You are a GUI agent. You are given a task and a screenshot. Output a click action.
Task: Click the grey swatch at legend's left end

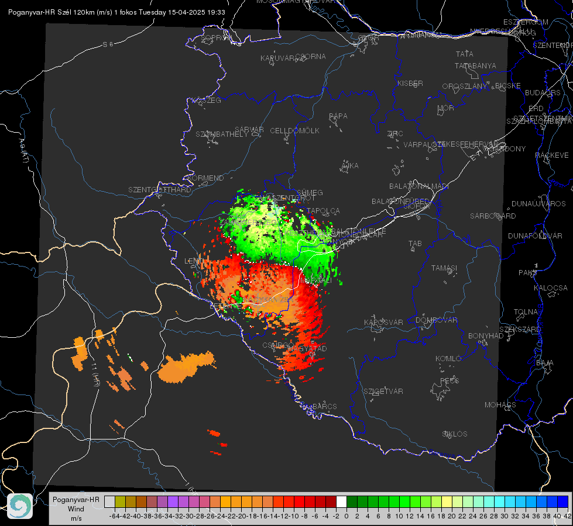click(109, 501)
